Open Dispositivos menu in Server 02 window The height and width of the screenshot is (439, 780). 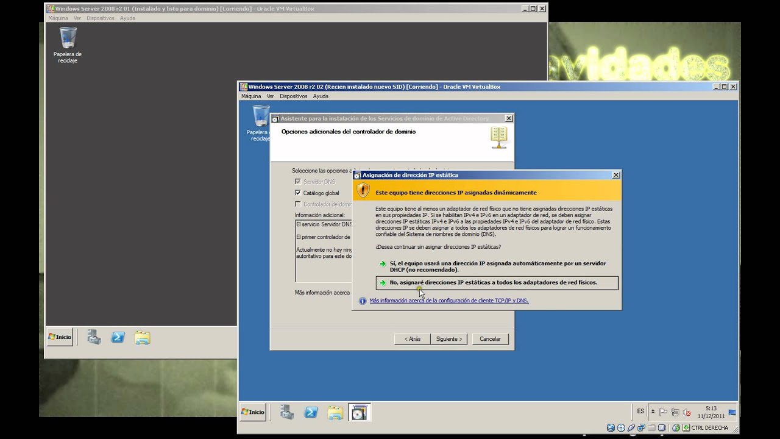point(294,96)
